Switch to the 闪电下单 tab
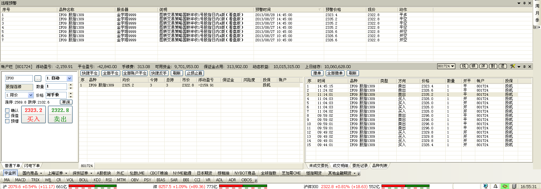Image resolution: width=541 pixels, height=189 pixels. [32, 166]
